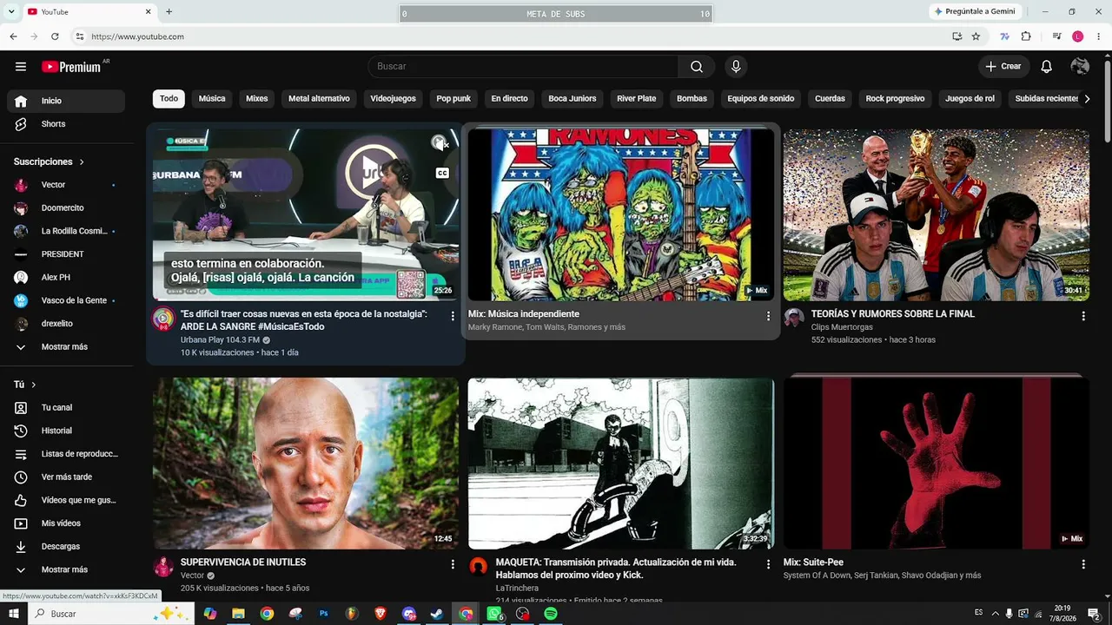1112x625 pixels.
Task: Select the Todo filter chip
Action: (x=169, y=99)
